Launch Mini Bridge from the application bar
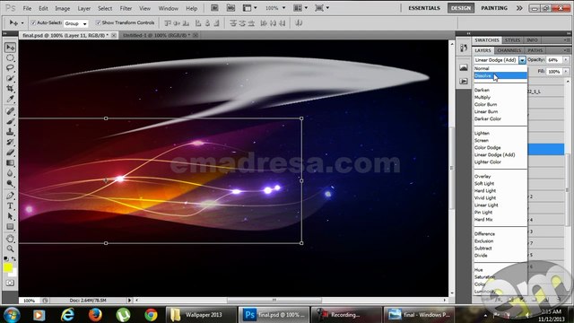Screen dimensions: 574x323 point(230,8)
